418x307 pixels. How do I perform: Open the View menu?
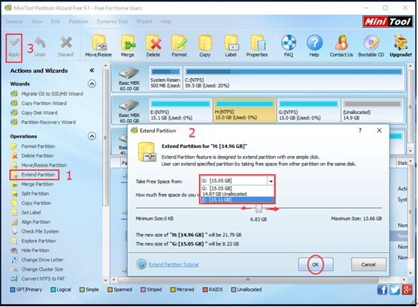click(x=37, y=22)
